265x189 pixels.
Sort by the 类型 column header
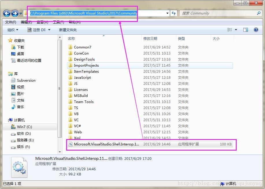coord(181,38)
